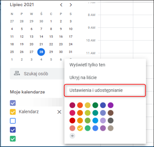Screen dimensions: 154x147
Task: Go to previous month in mini calendar
Action: pos(61,5)
